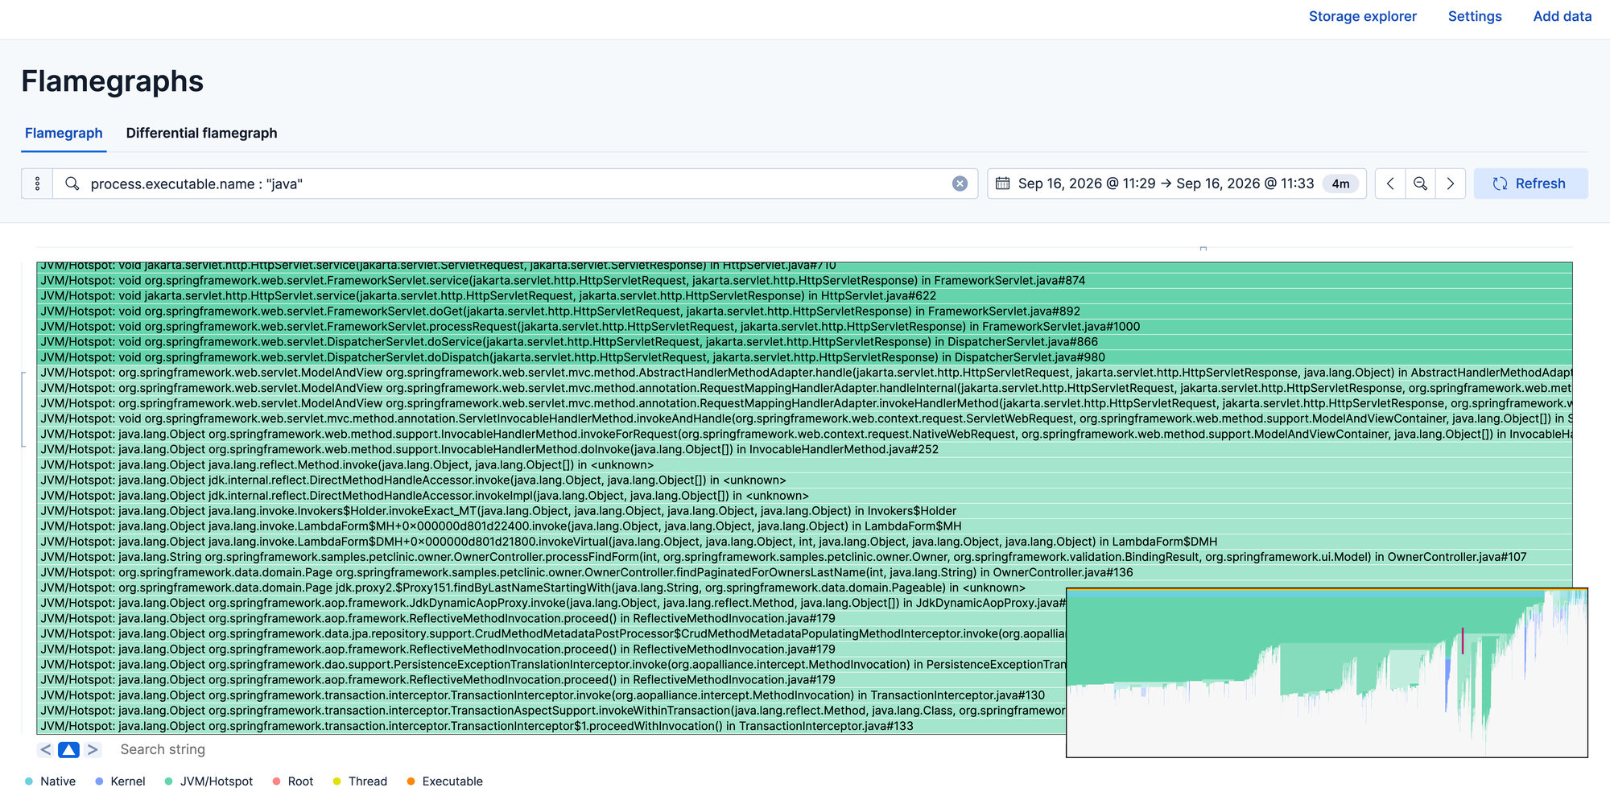Open the Settings link
The image size is (1610, 804).
click(1475, 16)
